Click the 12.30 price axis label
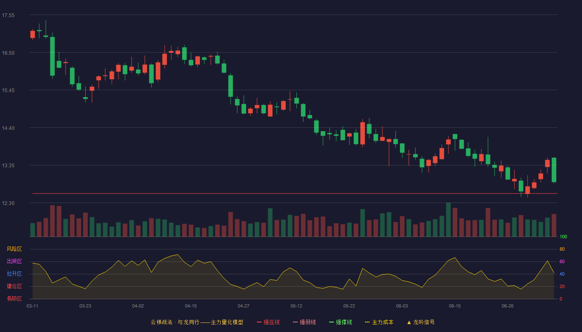582x332 pixels. [x=8, y=203]
